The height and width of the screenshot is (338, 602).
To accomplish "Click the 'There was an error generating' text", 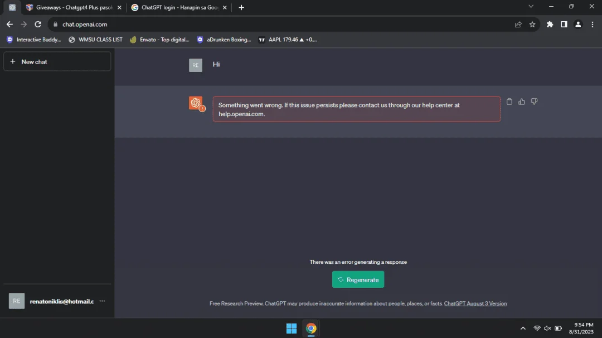I will tap(358, 262).
